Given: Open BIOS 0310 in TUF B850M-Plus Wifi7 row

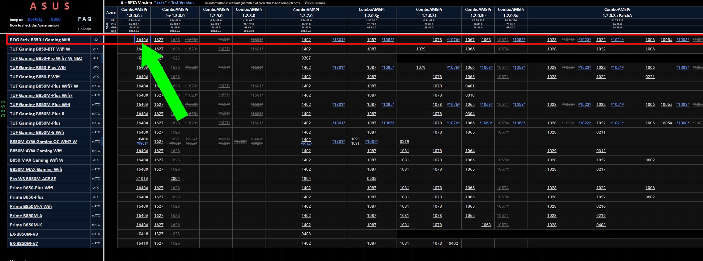Looking at the screenshot, I should point(470,95).
